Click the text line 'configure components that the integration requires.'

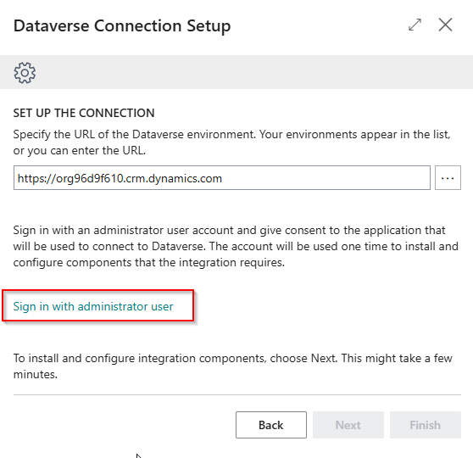point(148,262)
